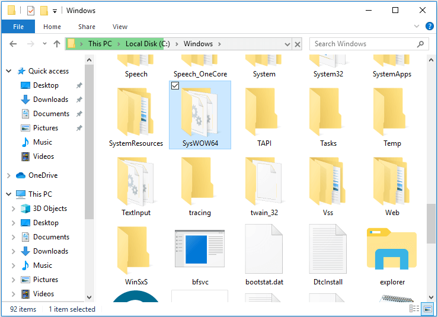Image resolution: width=438 pixels, height=317 pixels.
Task: Open the recent locations dropdown arrow
Action: (x=44, y=44)
